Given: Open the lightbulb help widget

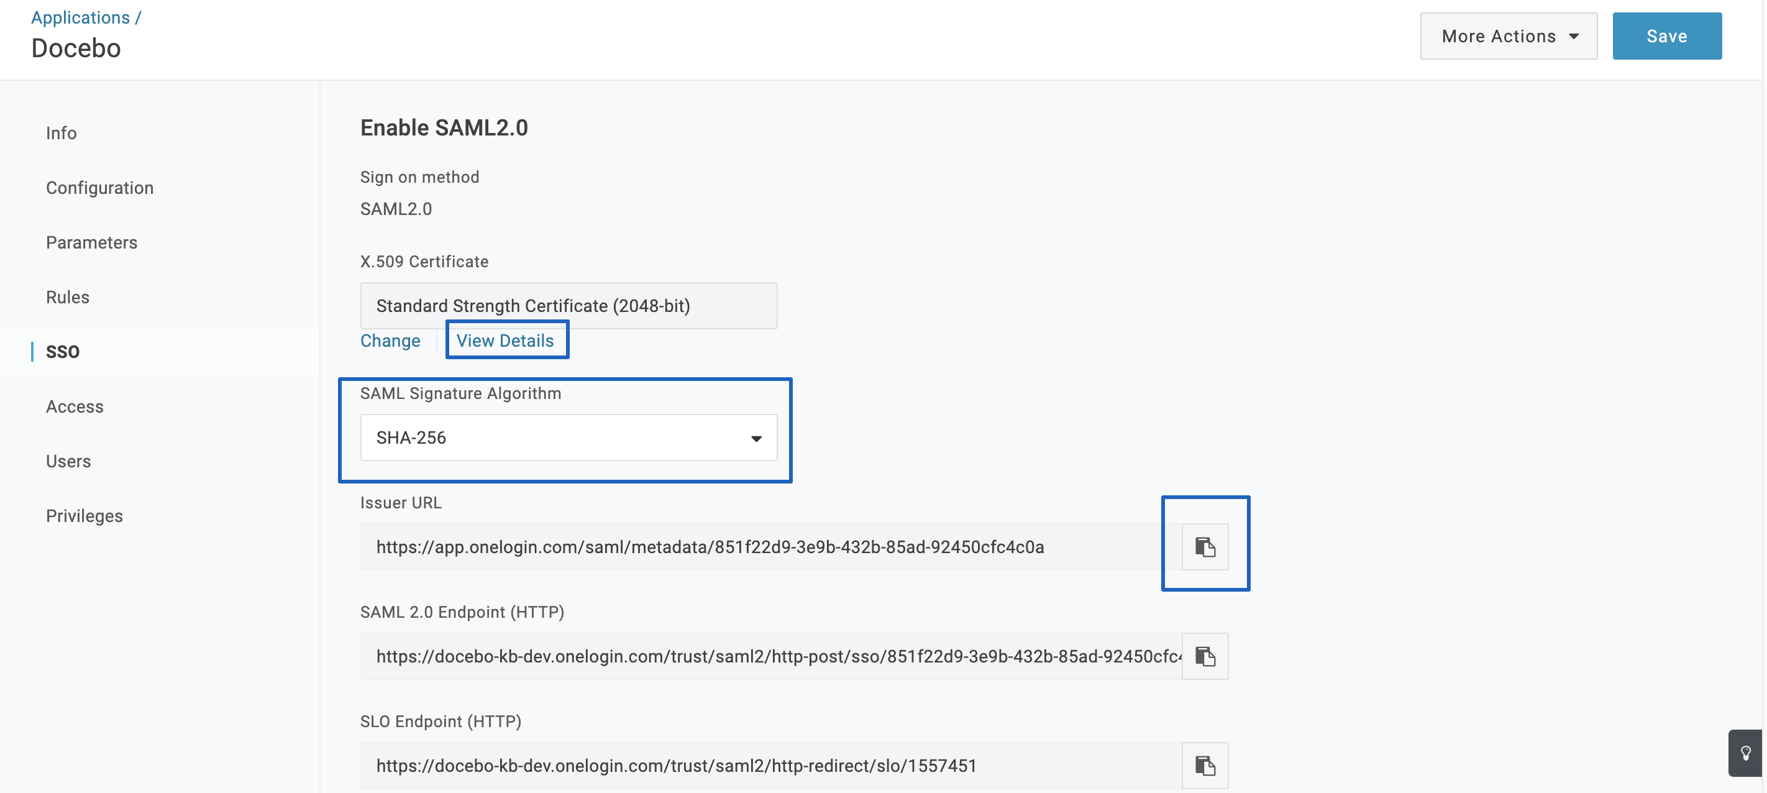Looking at the screenshot, I should 1745,753.
